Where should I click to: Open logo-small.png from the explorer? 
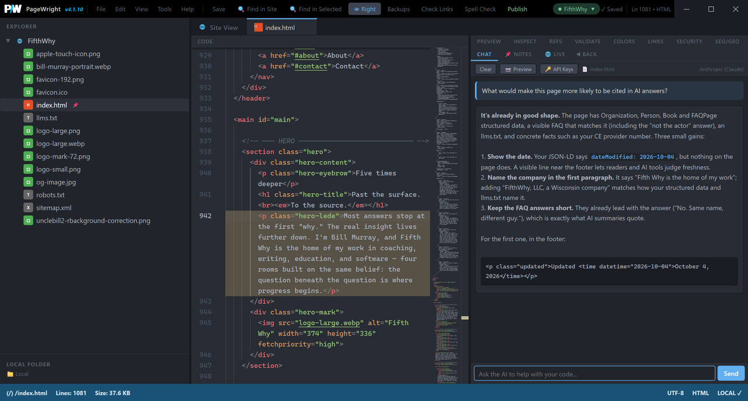58,170
